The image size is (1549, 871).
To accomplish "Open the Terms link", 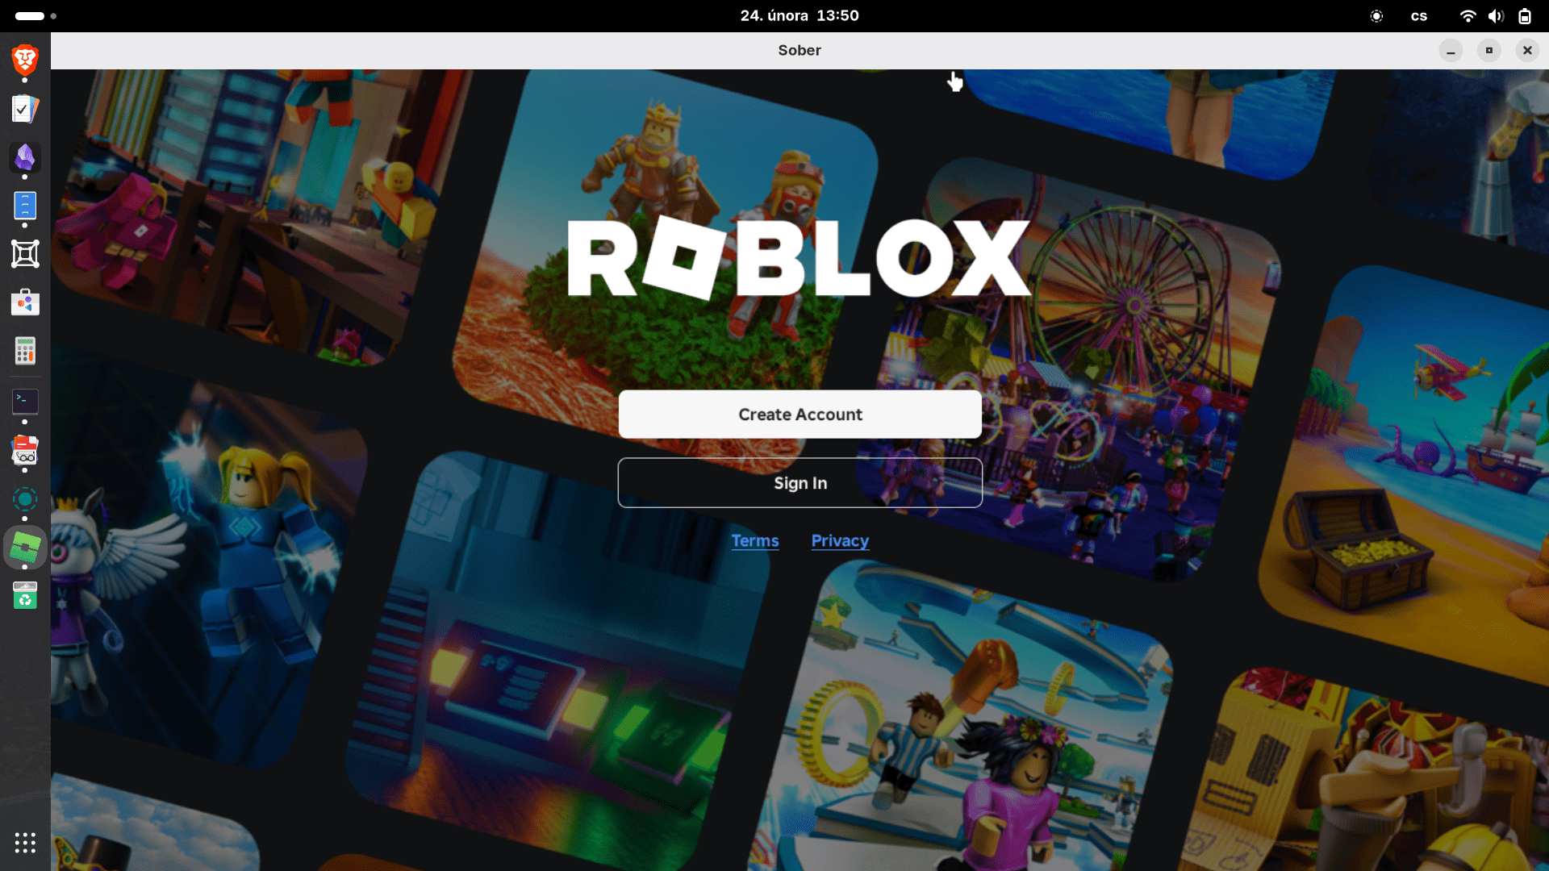I will (x=755, y=541).
